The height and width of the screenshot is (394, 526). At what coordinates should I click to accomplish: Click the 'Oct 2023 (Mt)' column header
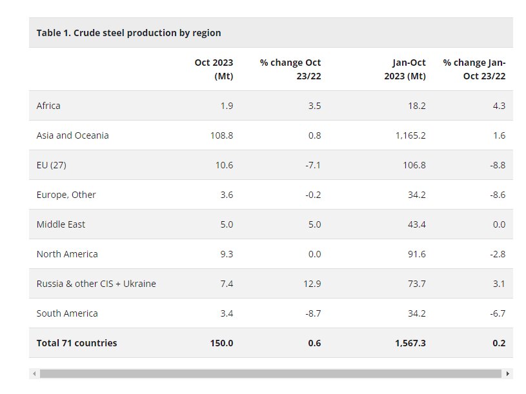tap(214, 69)
